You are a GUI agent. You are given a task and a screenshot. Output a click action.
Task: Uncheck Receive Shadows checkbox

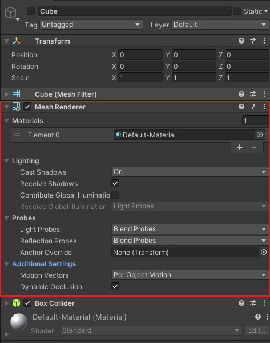click(115, 183)
